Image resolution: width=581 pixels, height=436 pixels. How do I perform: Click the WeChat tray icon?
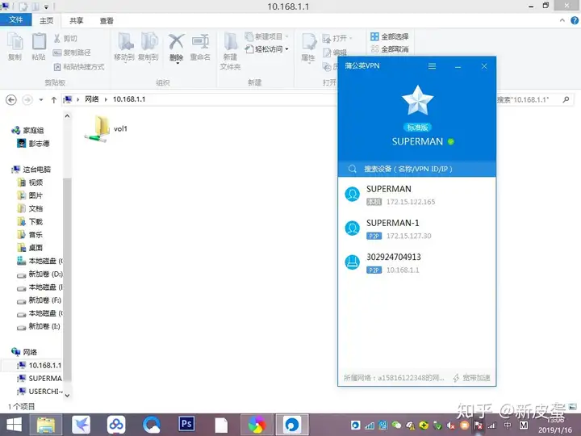pos(396,426)
